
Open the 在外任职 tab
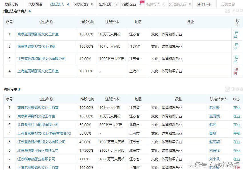[108, 4]
